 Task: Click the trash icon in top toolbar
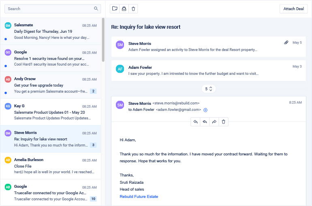click(133, 9)
